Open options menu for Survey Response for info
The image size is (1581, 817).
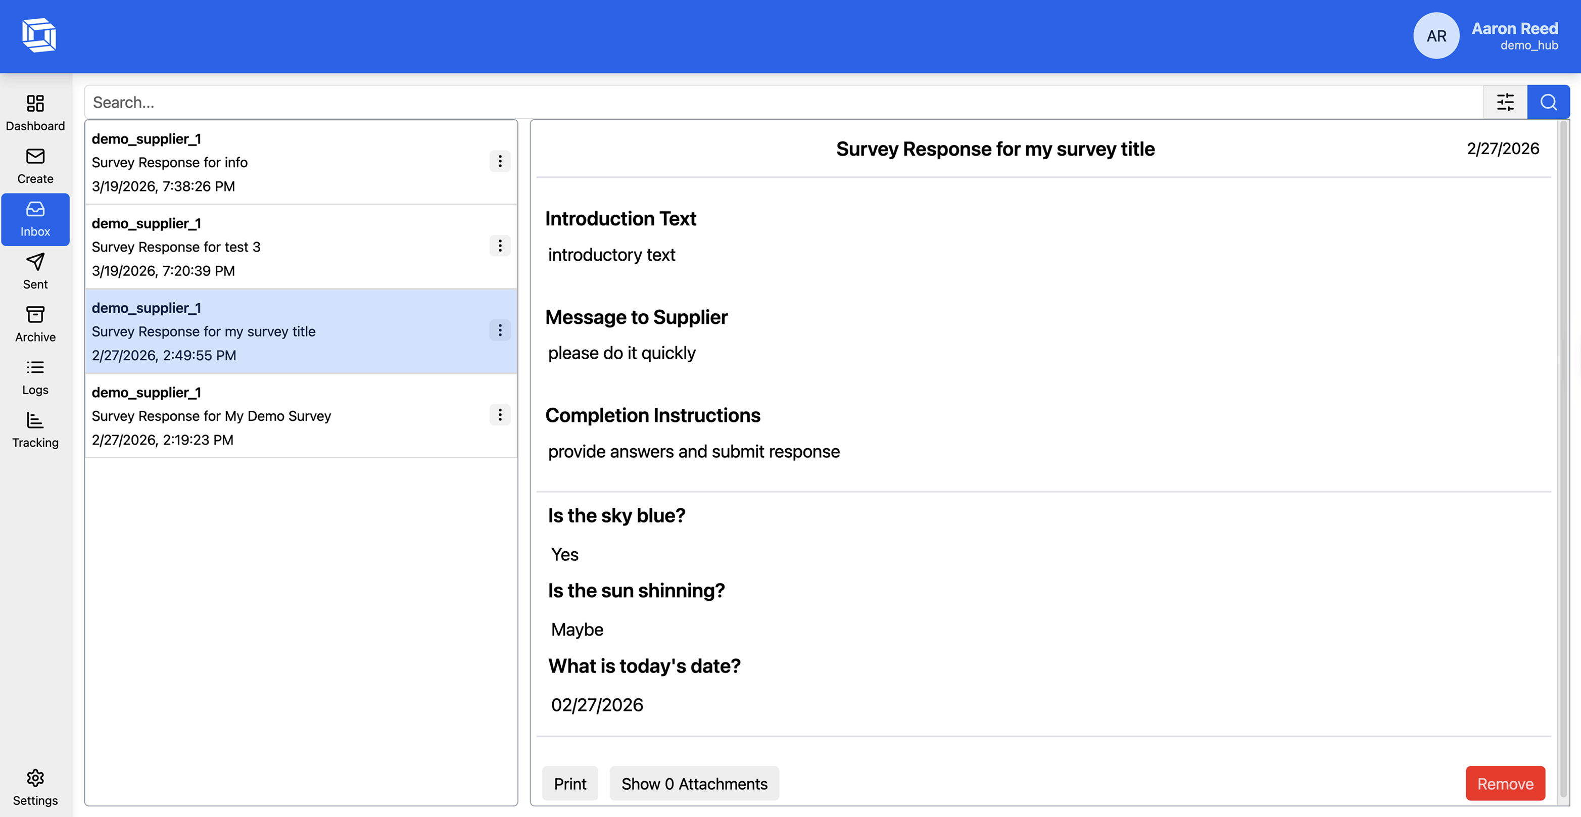(500, 161)
